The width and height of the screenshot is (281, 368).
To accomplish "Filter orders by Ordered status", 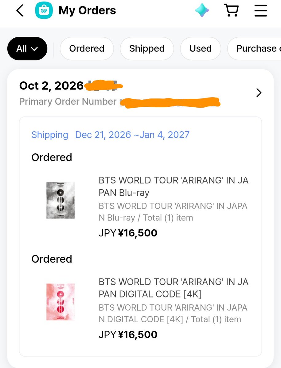I will coord(87,48).
